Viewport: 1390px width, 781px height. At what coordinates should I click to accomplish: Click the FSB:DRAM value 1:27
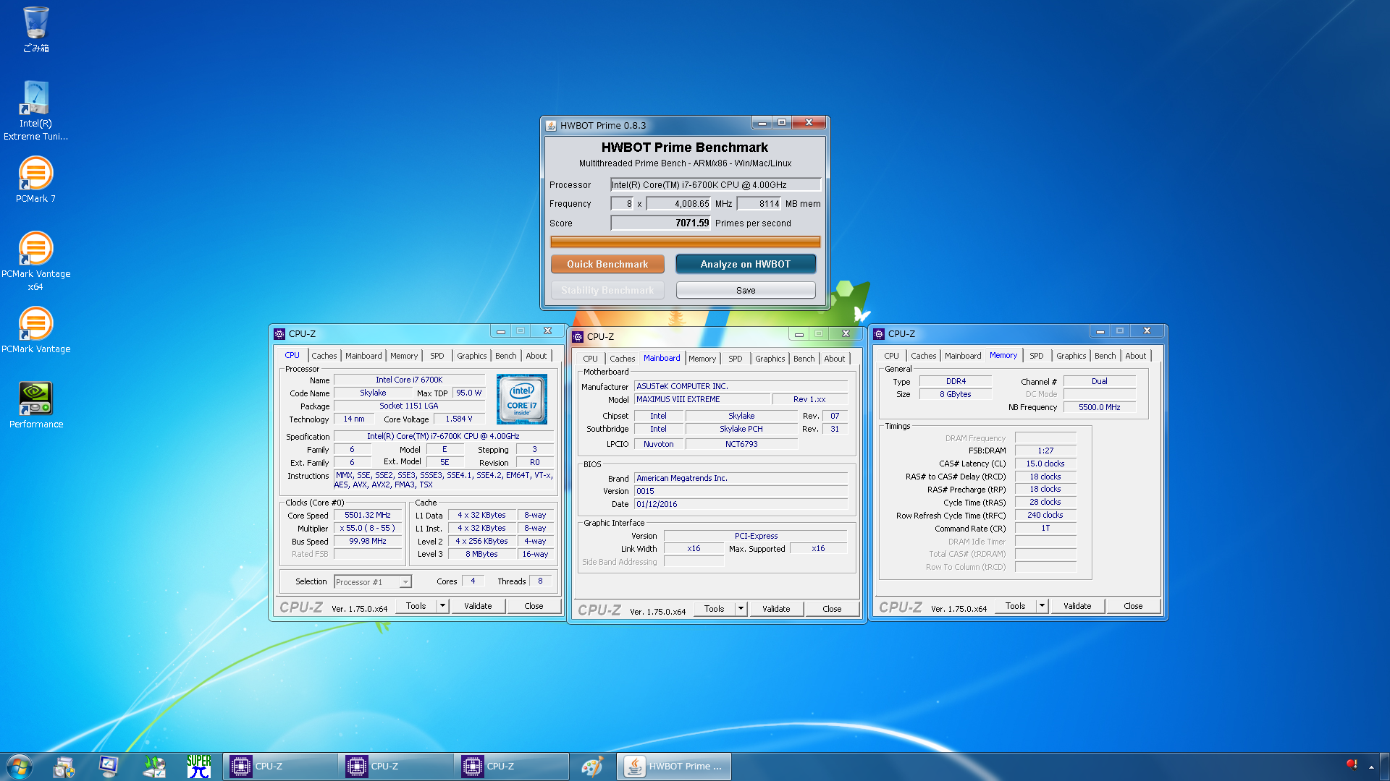coord(1045,451)
